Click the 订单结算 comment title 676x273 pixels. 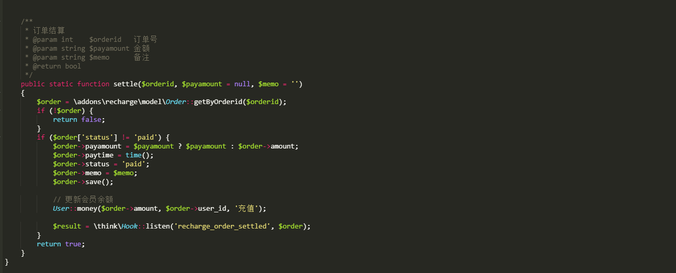(49, 31)
